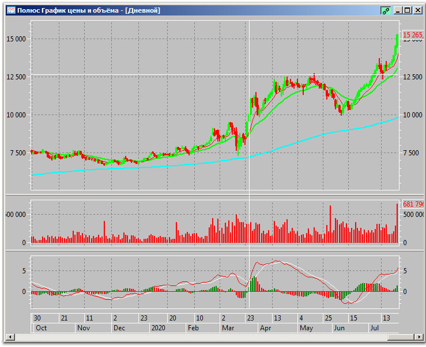Viewport: 426px width, 347px height.
Task: Click the Oct month label on timeline
Action: [42, 328]
